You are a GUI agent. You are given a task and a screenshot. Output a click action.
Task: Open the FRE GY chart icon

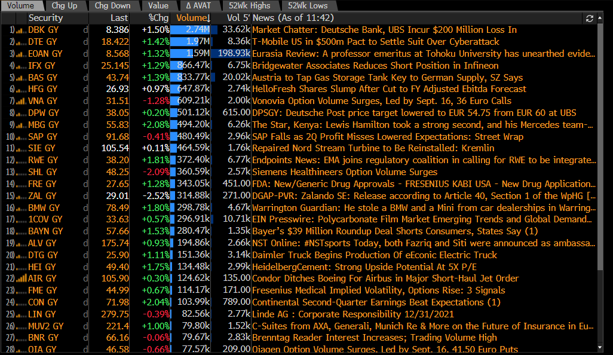[21, 184]
